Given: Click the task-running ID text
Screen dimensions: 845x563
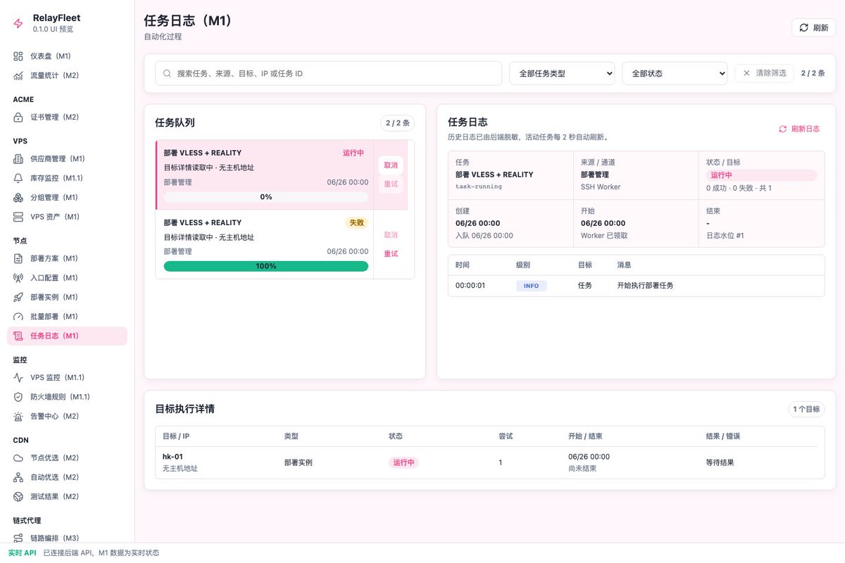Looking at the screenshot, I should click(x=479, y=186).
